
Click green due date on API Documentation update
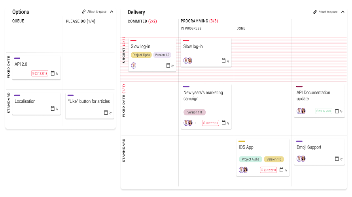[x=324, y=111]
